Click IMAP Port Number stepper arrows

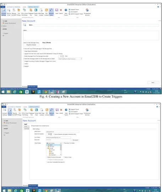pyautogui.click(x=51, y=134)
